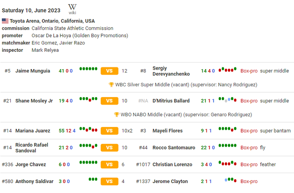Open the Munguia vs Derevyanchenko VS button
The width and height of the screenshot is (294, 193).
click(x=109, y=71)
